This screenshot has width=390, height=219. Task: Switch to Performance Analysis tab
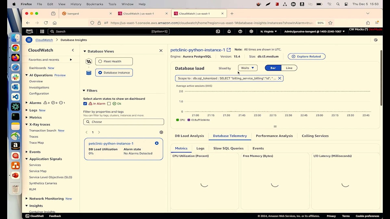[274, 136]
